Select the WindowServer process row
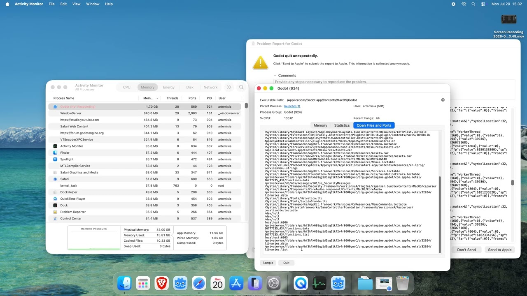Screen dimensions: 527x296 (x=145, y=113)
